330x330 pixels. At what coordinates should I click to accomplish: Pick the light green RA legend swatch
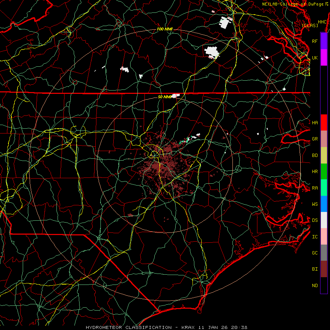[324, 188]
